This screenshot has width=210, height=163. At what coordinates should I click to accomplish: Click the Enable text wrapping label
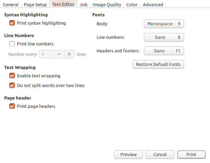[38, 76]
